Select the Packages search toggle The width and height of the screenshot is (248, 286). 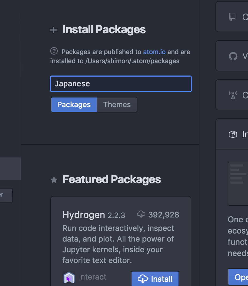(x=74, y=105)
